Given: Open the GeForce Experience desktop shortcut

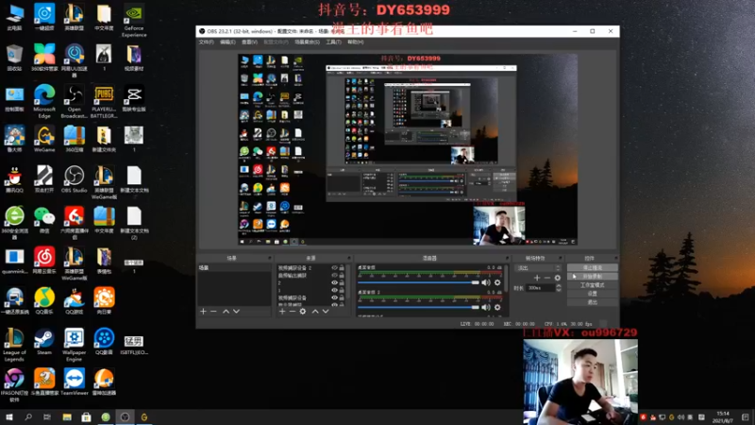Looking at the screenshot, I should click(x=134, y=20).
